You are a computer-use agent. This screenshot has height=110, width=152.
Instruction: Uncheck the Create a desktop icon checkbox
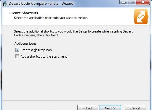coord(17,50)
